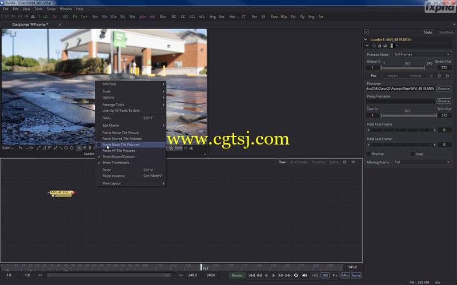Select the MVI_4819 loader node in Flow
This screenshot has height=285, width=457.
(62, 193)
